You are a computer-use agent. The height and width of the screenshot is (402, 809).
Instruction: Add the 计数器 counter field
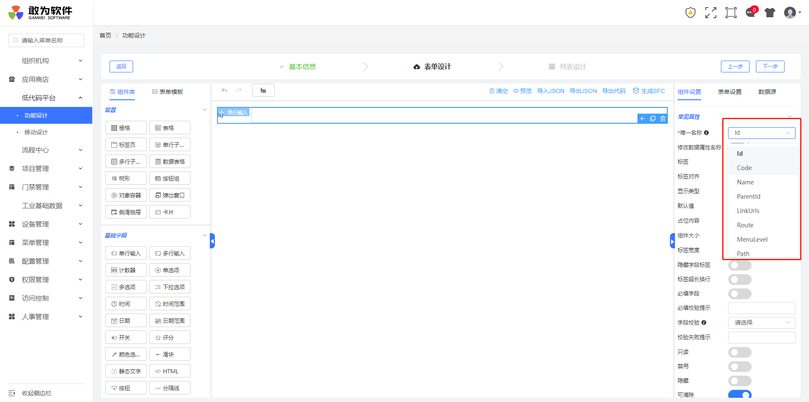click(x=126, y=270)
